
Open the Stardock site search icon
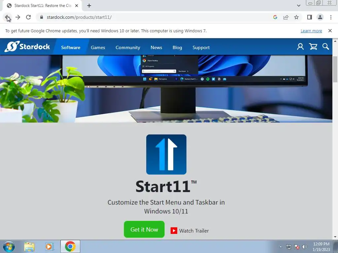326,46
